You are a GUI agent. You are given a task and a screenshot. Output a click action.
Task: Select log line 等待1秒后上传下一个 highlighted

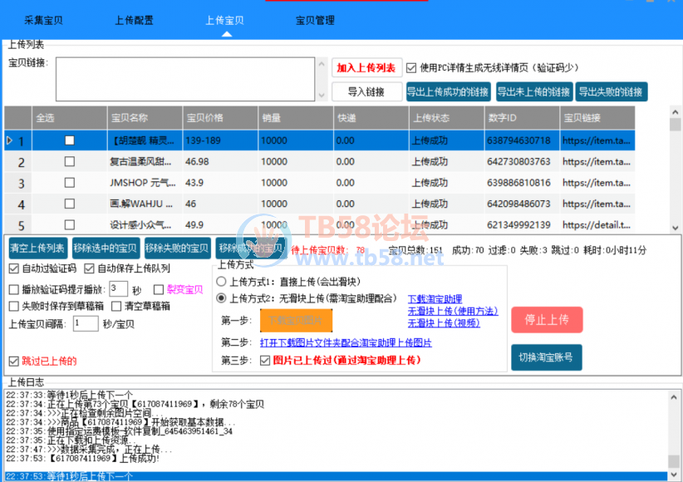tap(336, 476)
